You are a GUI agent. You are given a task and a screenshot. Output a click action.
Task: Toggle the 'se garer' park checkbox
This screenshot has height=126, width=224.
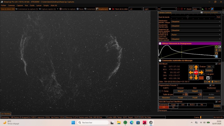click(x=206, y=74)
